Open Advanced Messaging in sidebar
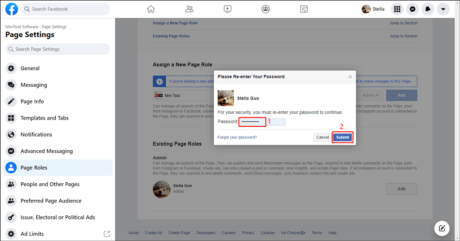This screenshot has width=460, height=241. [57, 151]
